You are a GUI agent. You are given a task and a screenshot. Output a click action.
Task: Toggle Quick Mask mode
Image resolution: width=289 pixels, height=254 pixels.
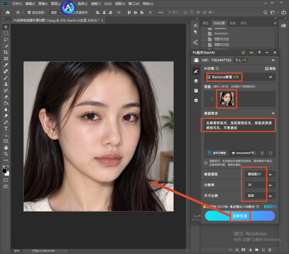(x=6, y=180)
